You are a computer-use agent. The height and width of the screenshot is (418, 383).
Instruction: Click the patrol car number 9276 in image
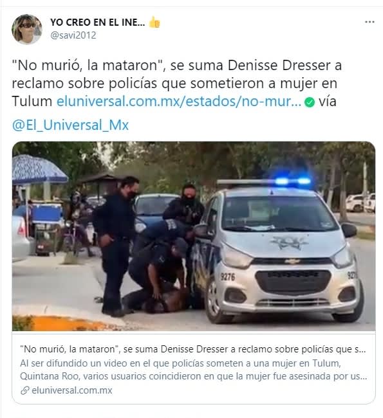[228, 277]
